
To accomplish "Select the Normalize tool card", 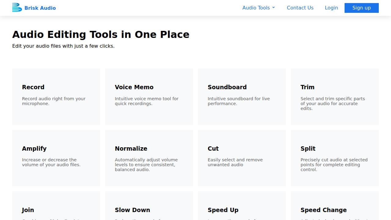I will pyautogui.click(x=149, y=158).
